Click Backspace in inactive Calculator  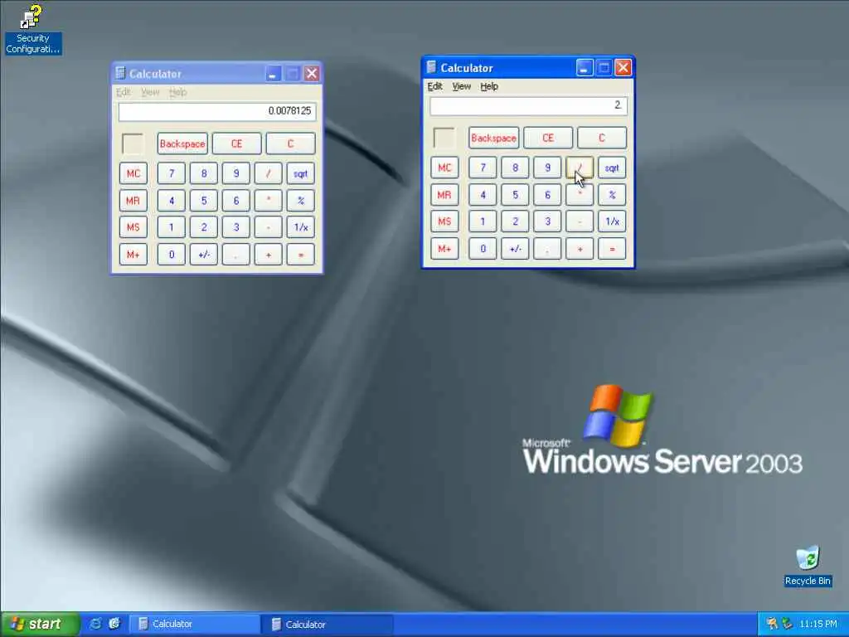point(182,144)
